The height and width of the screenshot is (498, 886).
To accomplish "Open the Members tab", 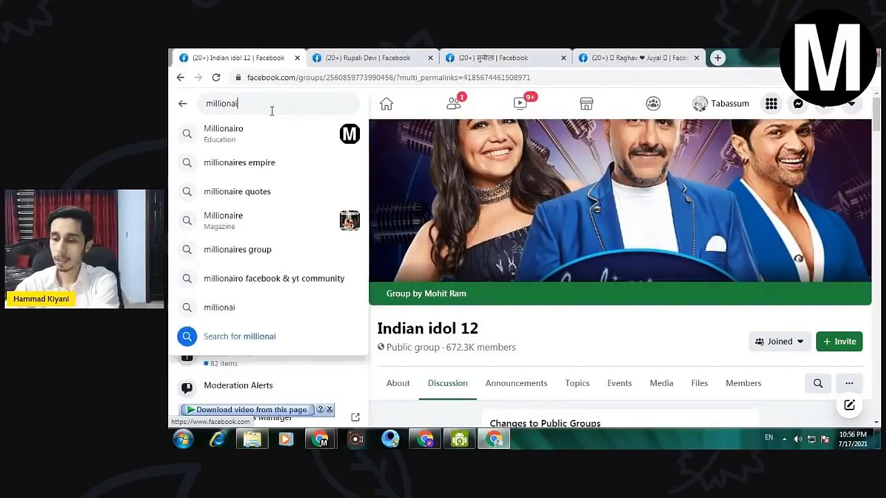I will (x=743, y=383).
